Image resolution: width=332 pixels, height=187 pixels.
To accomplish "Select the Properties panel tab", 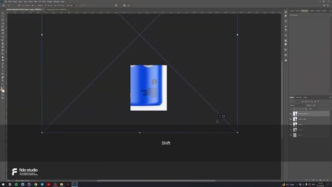I will click(x=305, y=11).
